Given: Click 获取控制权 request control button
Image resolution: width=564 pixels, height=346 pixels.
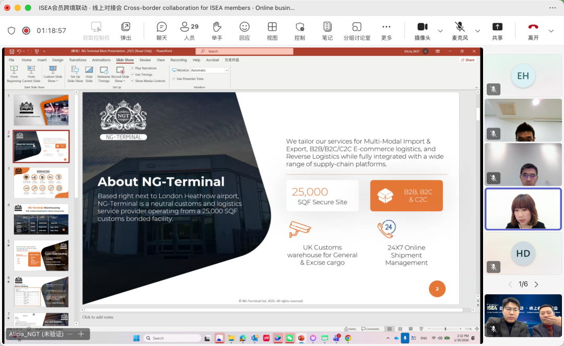Looking at the screenshot, I should click(x=96, y=31).
